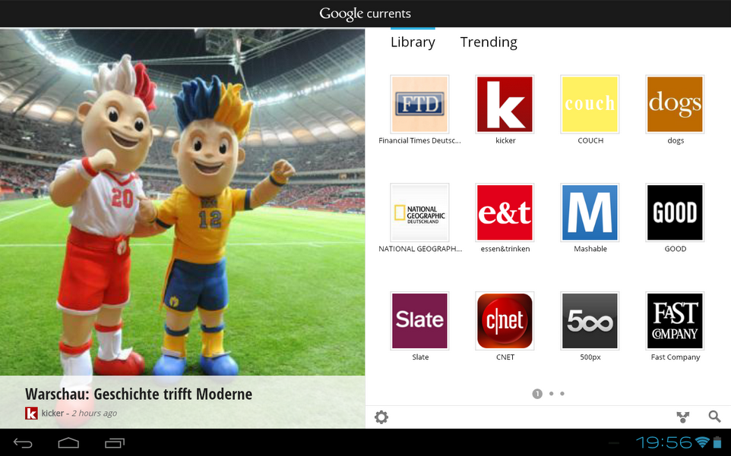Open the blue Mashable M icon
Image resolution: width=731 pixels, height=456 pixels.
[x=590, y=212]
